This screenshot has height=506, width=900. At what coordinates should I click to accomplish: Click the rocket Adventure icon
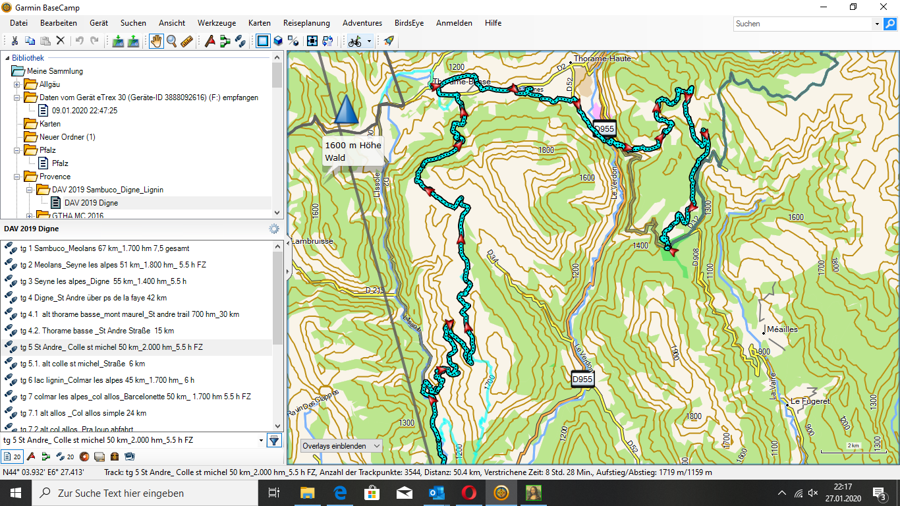[x=389, y=41]
